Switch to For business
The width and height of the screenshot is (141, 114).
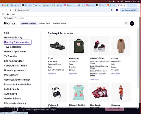(x=19, y=18)
